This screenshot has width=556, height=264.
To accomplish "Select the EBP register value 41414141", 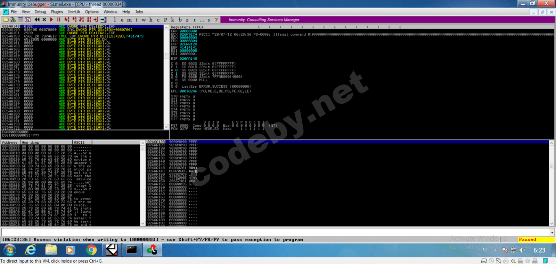I will (x=188, y=48).
